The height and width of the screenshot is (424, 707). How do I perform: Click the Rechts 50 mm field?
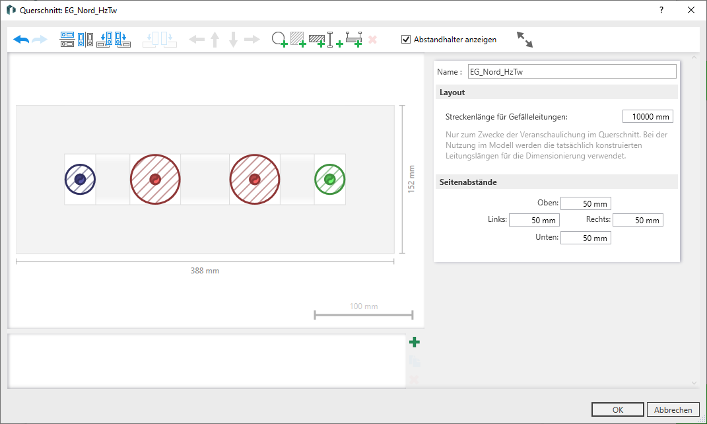coord(638,220)
